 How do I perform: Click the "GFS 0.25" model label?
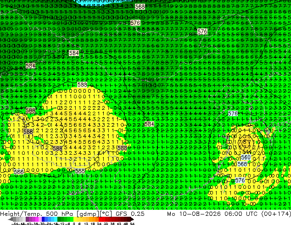[x=130, y=214]
